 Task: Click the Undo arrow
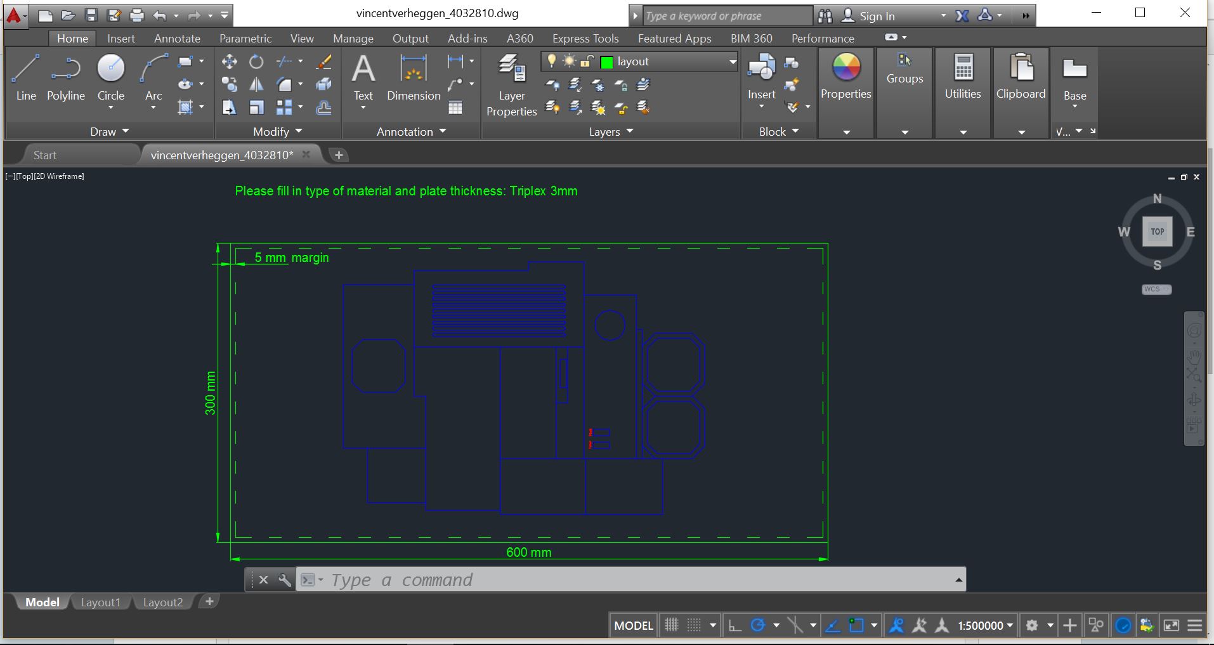point(160,15)
